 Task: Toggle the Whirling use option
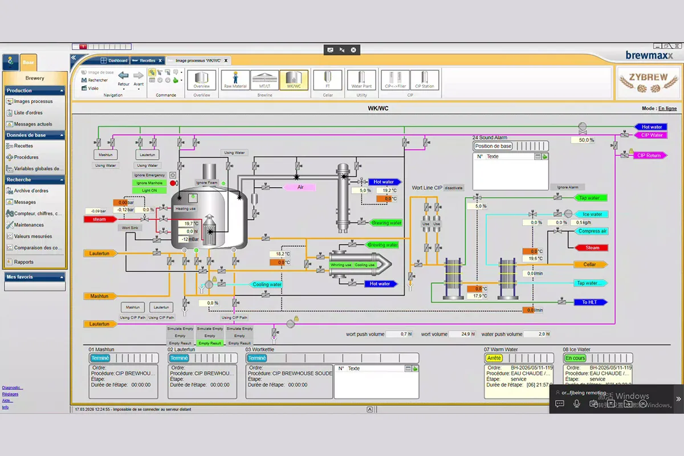tap(341, 265)
